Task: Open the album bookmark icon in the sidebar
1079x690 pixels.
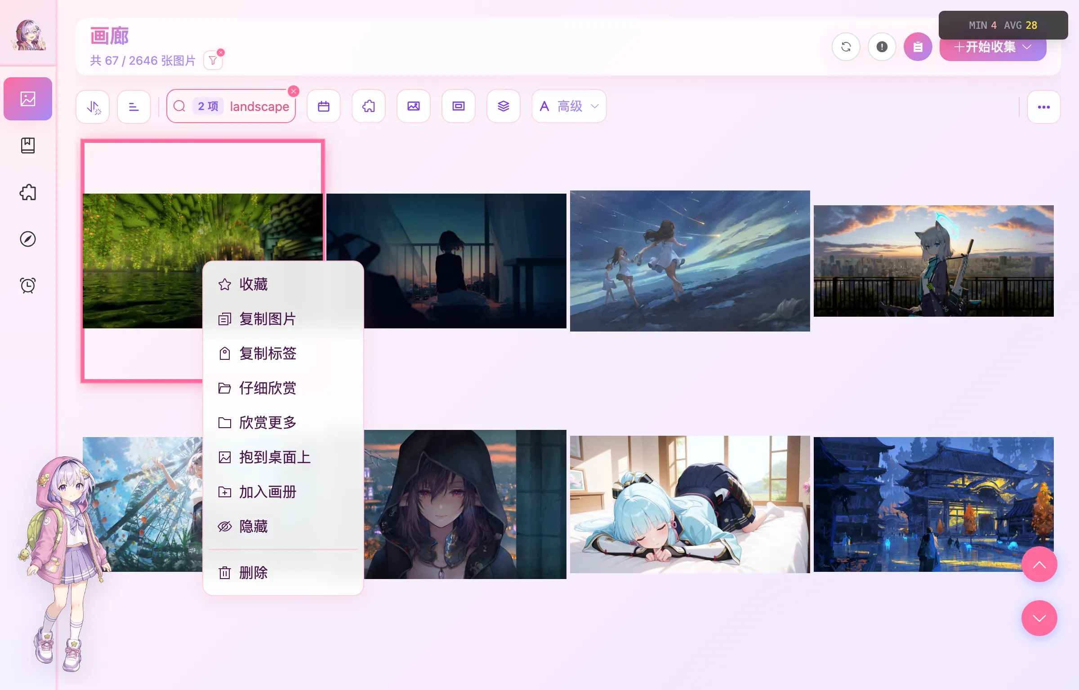Action: 28,146
